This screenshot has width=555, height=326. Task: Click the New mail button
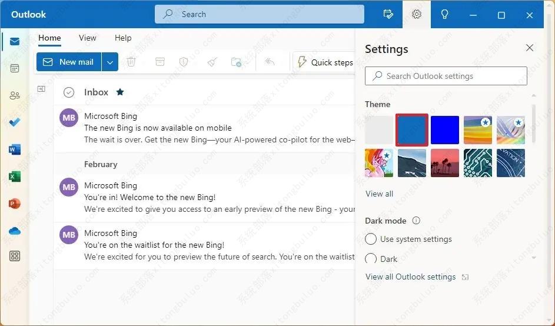pos(69,62)
